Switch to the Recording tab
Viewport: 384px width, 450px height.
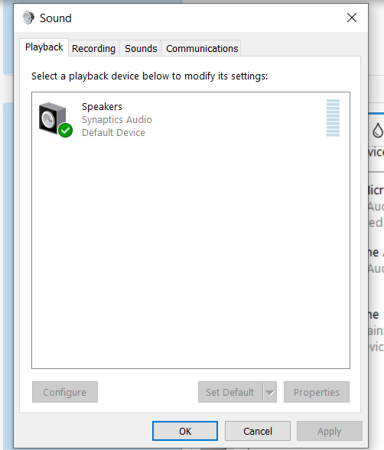coord(93,48)
